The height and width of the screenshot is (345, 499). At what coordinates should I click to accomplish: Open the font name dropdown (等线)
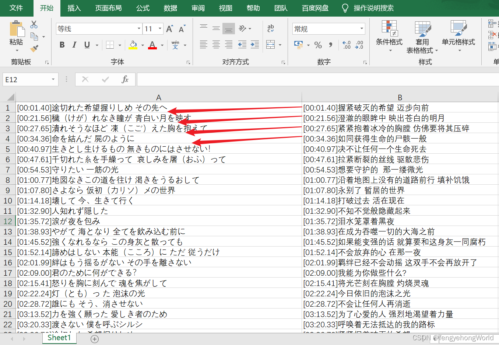point(139,29)
